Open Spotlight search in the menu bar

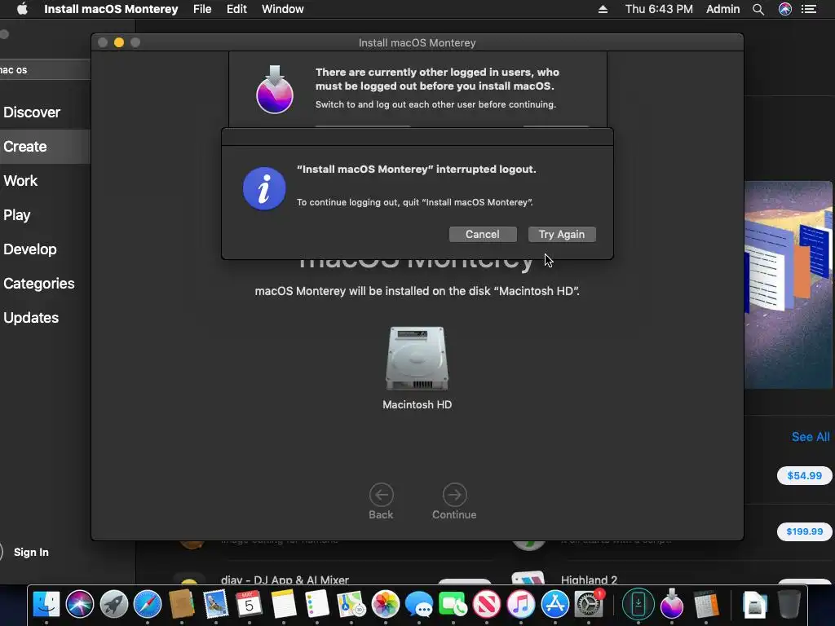tap(758, 9)
